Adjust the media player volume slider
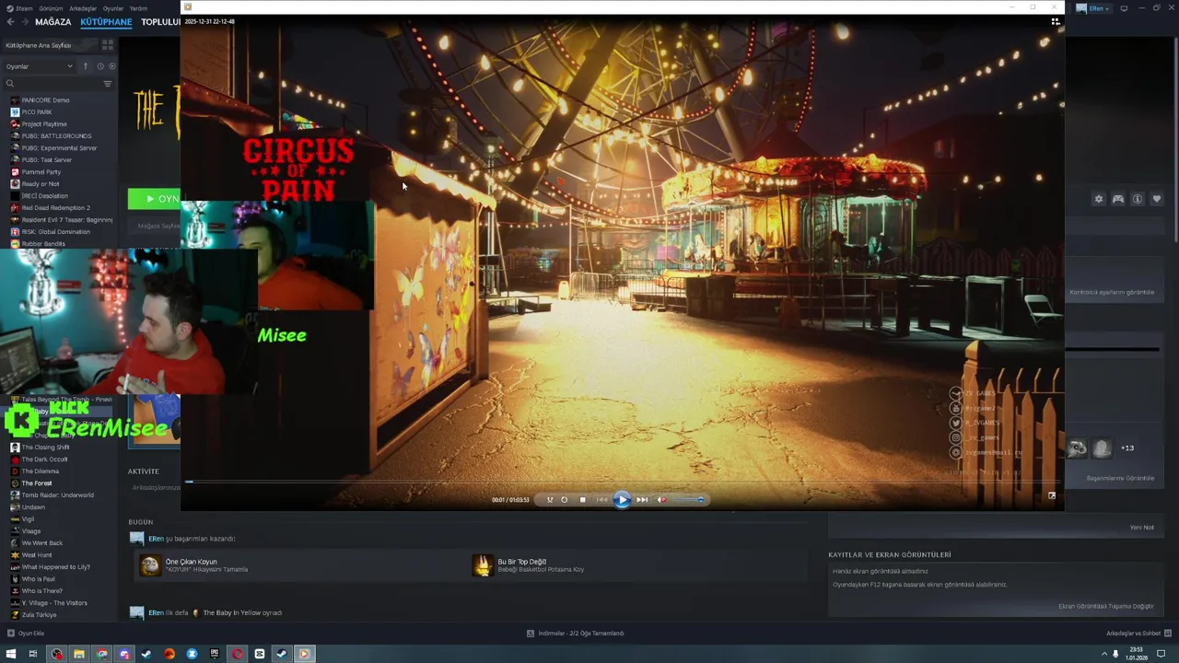This screenshot has height=663, width=1179. point(686,499)
